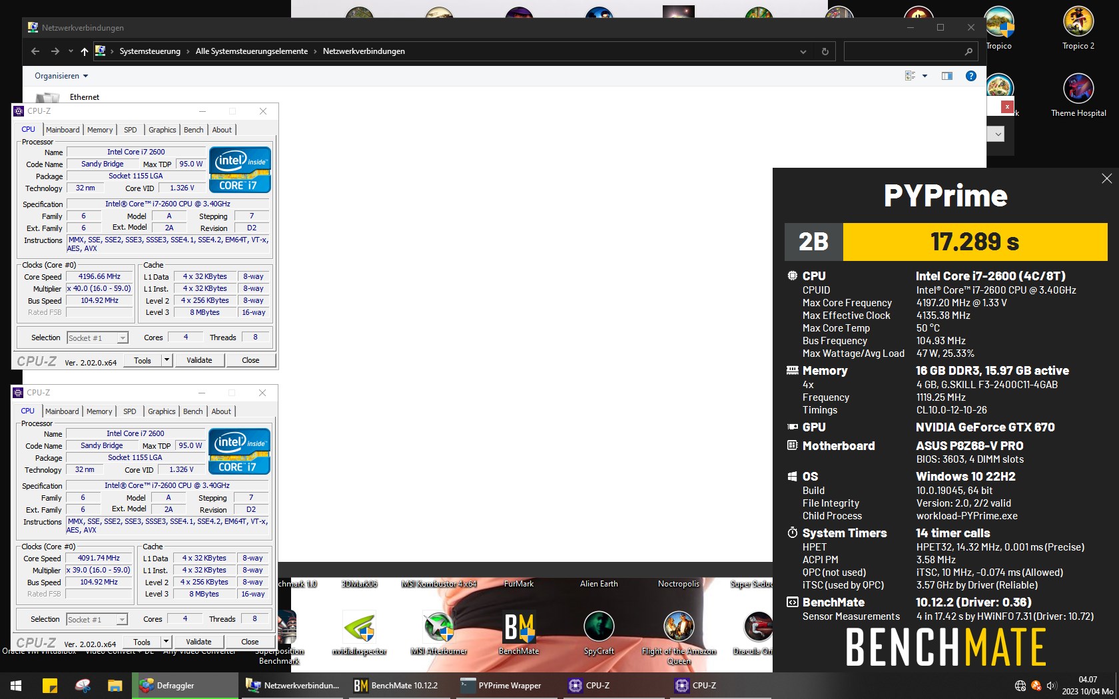Switch to Defraggler in the taskbar
Viewport: 1119px width, 699px height.
185,685
